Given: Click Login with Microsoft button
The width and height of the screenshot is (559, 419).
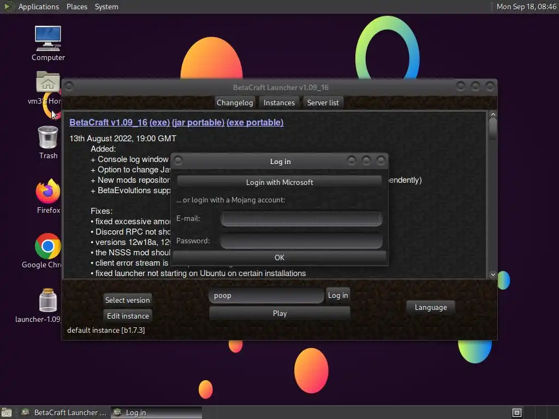Looking at the screenshot, I should coord(279,182).
